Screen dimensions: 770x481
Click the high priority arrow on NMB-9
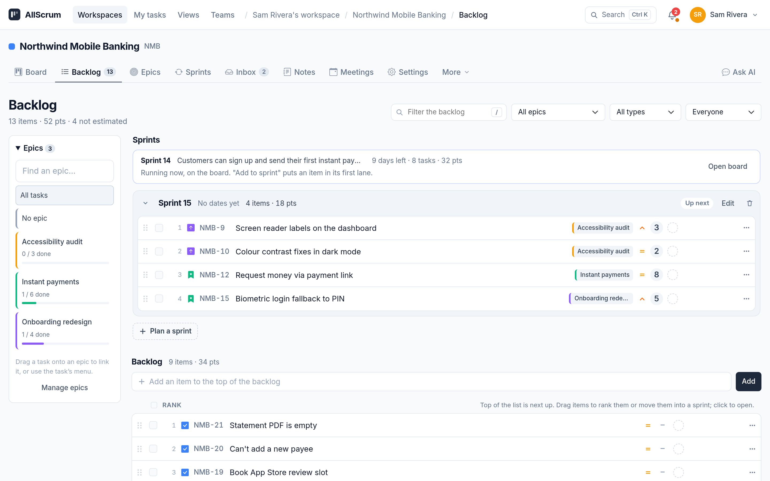pyautogui.click(x=642, y=228)
